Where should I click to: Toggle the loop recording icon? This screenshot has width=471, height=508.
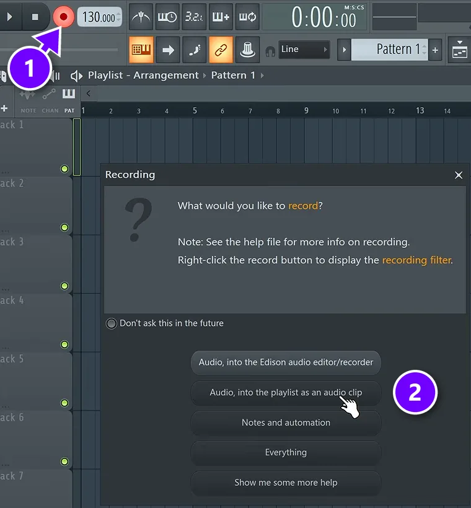click(x=248, y=17)
